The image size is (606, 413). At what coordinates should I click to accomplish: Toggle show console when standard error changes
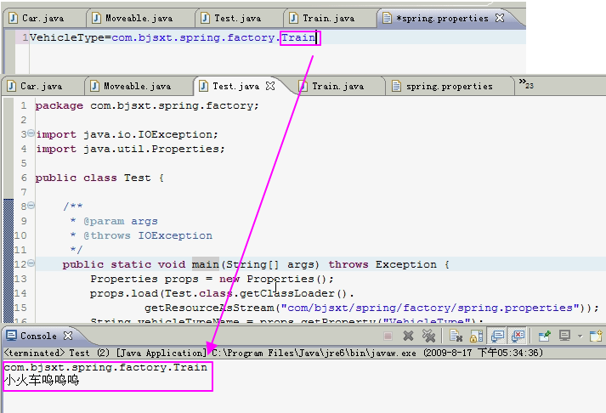pyautogui.click(x=518, y=336)
